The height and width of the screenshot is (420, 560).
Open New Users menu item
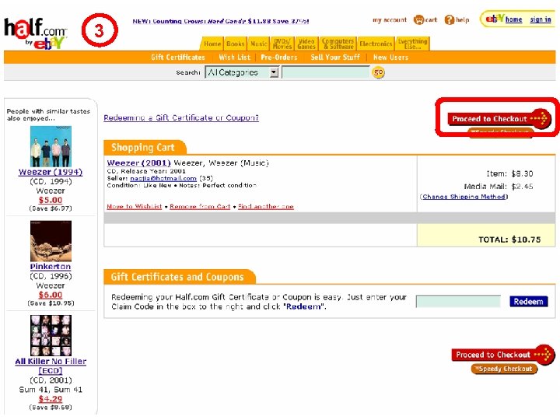click(390, 58)
